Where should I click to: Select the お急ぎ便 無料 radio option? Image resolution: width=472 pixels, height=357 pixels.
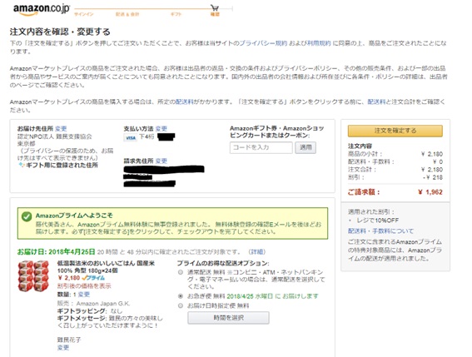(181, 296)
